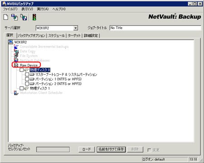The height and width of the screenshot is (163, 204).
Task: Switch to the スケジュール tab
Action: pos(57,36)
